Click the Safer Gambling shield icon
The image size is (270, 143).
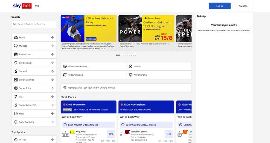(x=16, y=122)
